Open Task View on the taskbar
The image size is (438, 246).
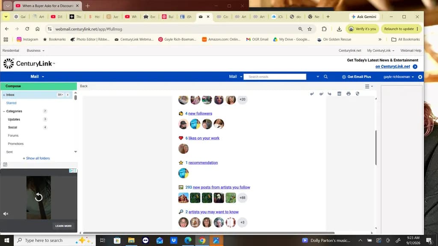coord(103,240)
